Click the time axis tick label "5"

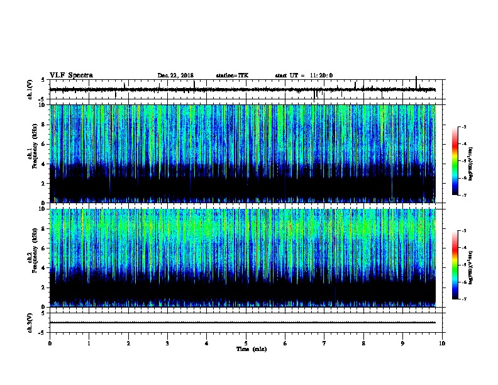[x=246, y=343]
